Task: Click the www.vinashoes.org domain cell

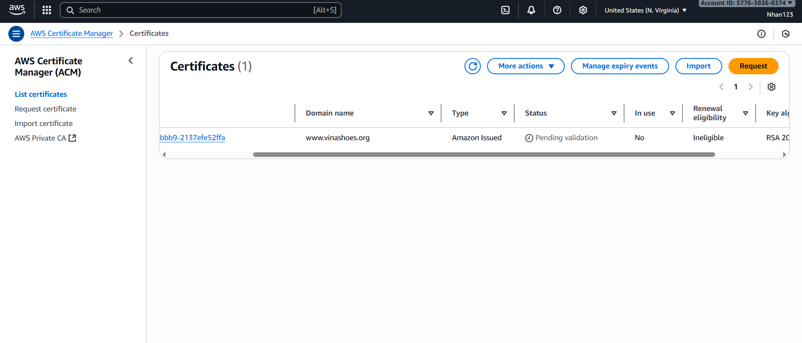Action: point(338,138)
